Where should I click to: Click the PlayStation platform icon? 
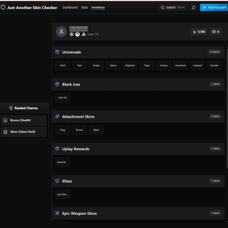[x=84, y=34]
